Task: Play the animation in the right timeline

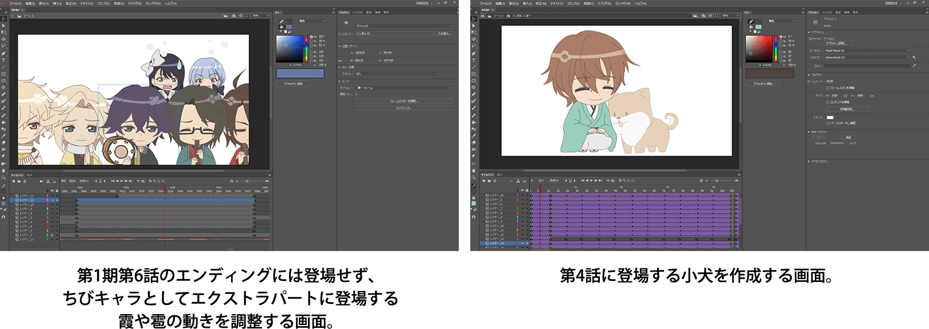Action: pos(591,181)
